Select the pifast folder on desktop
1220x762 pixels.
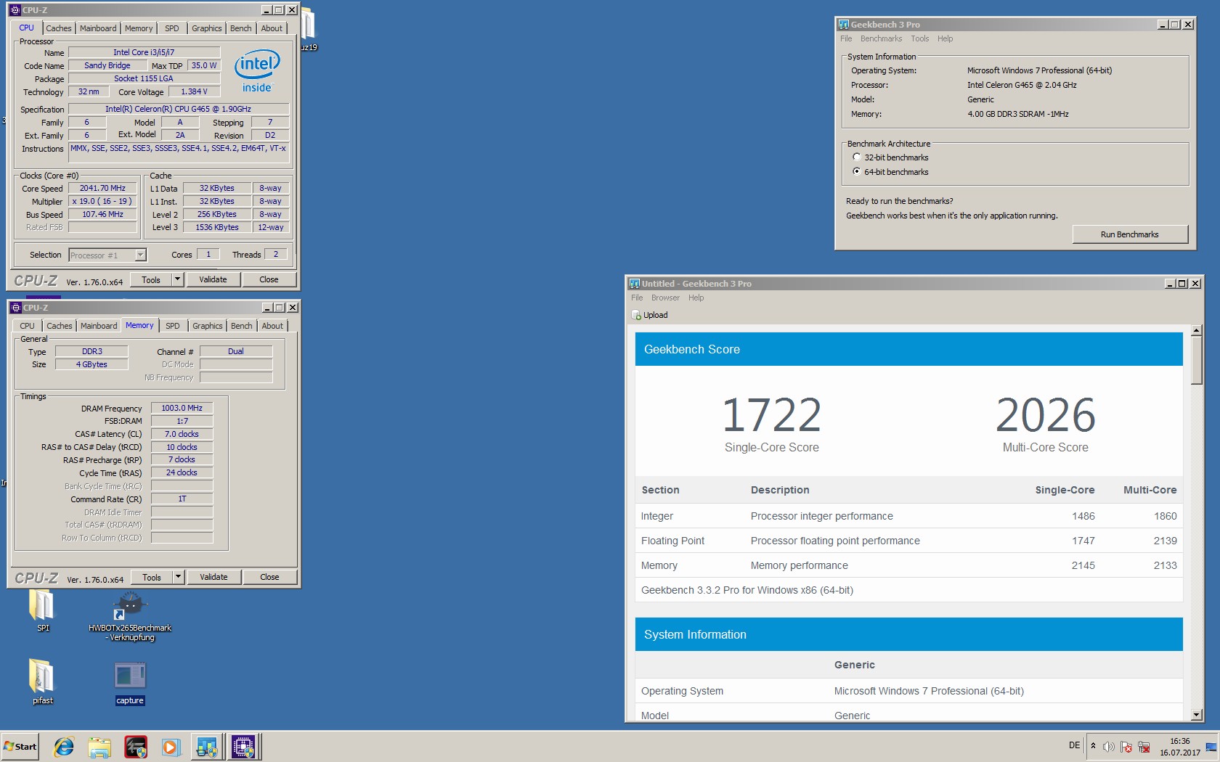pos(42,681)
